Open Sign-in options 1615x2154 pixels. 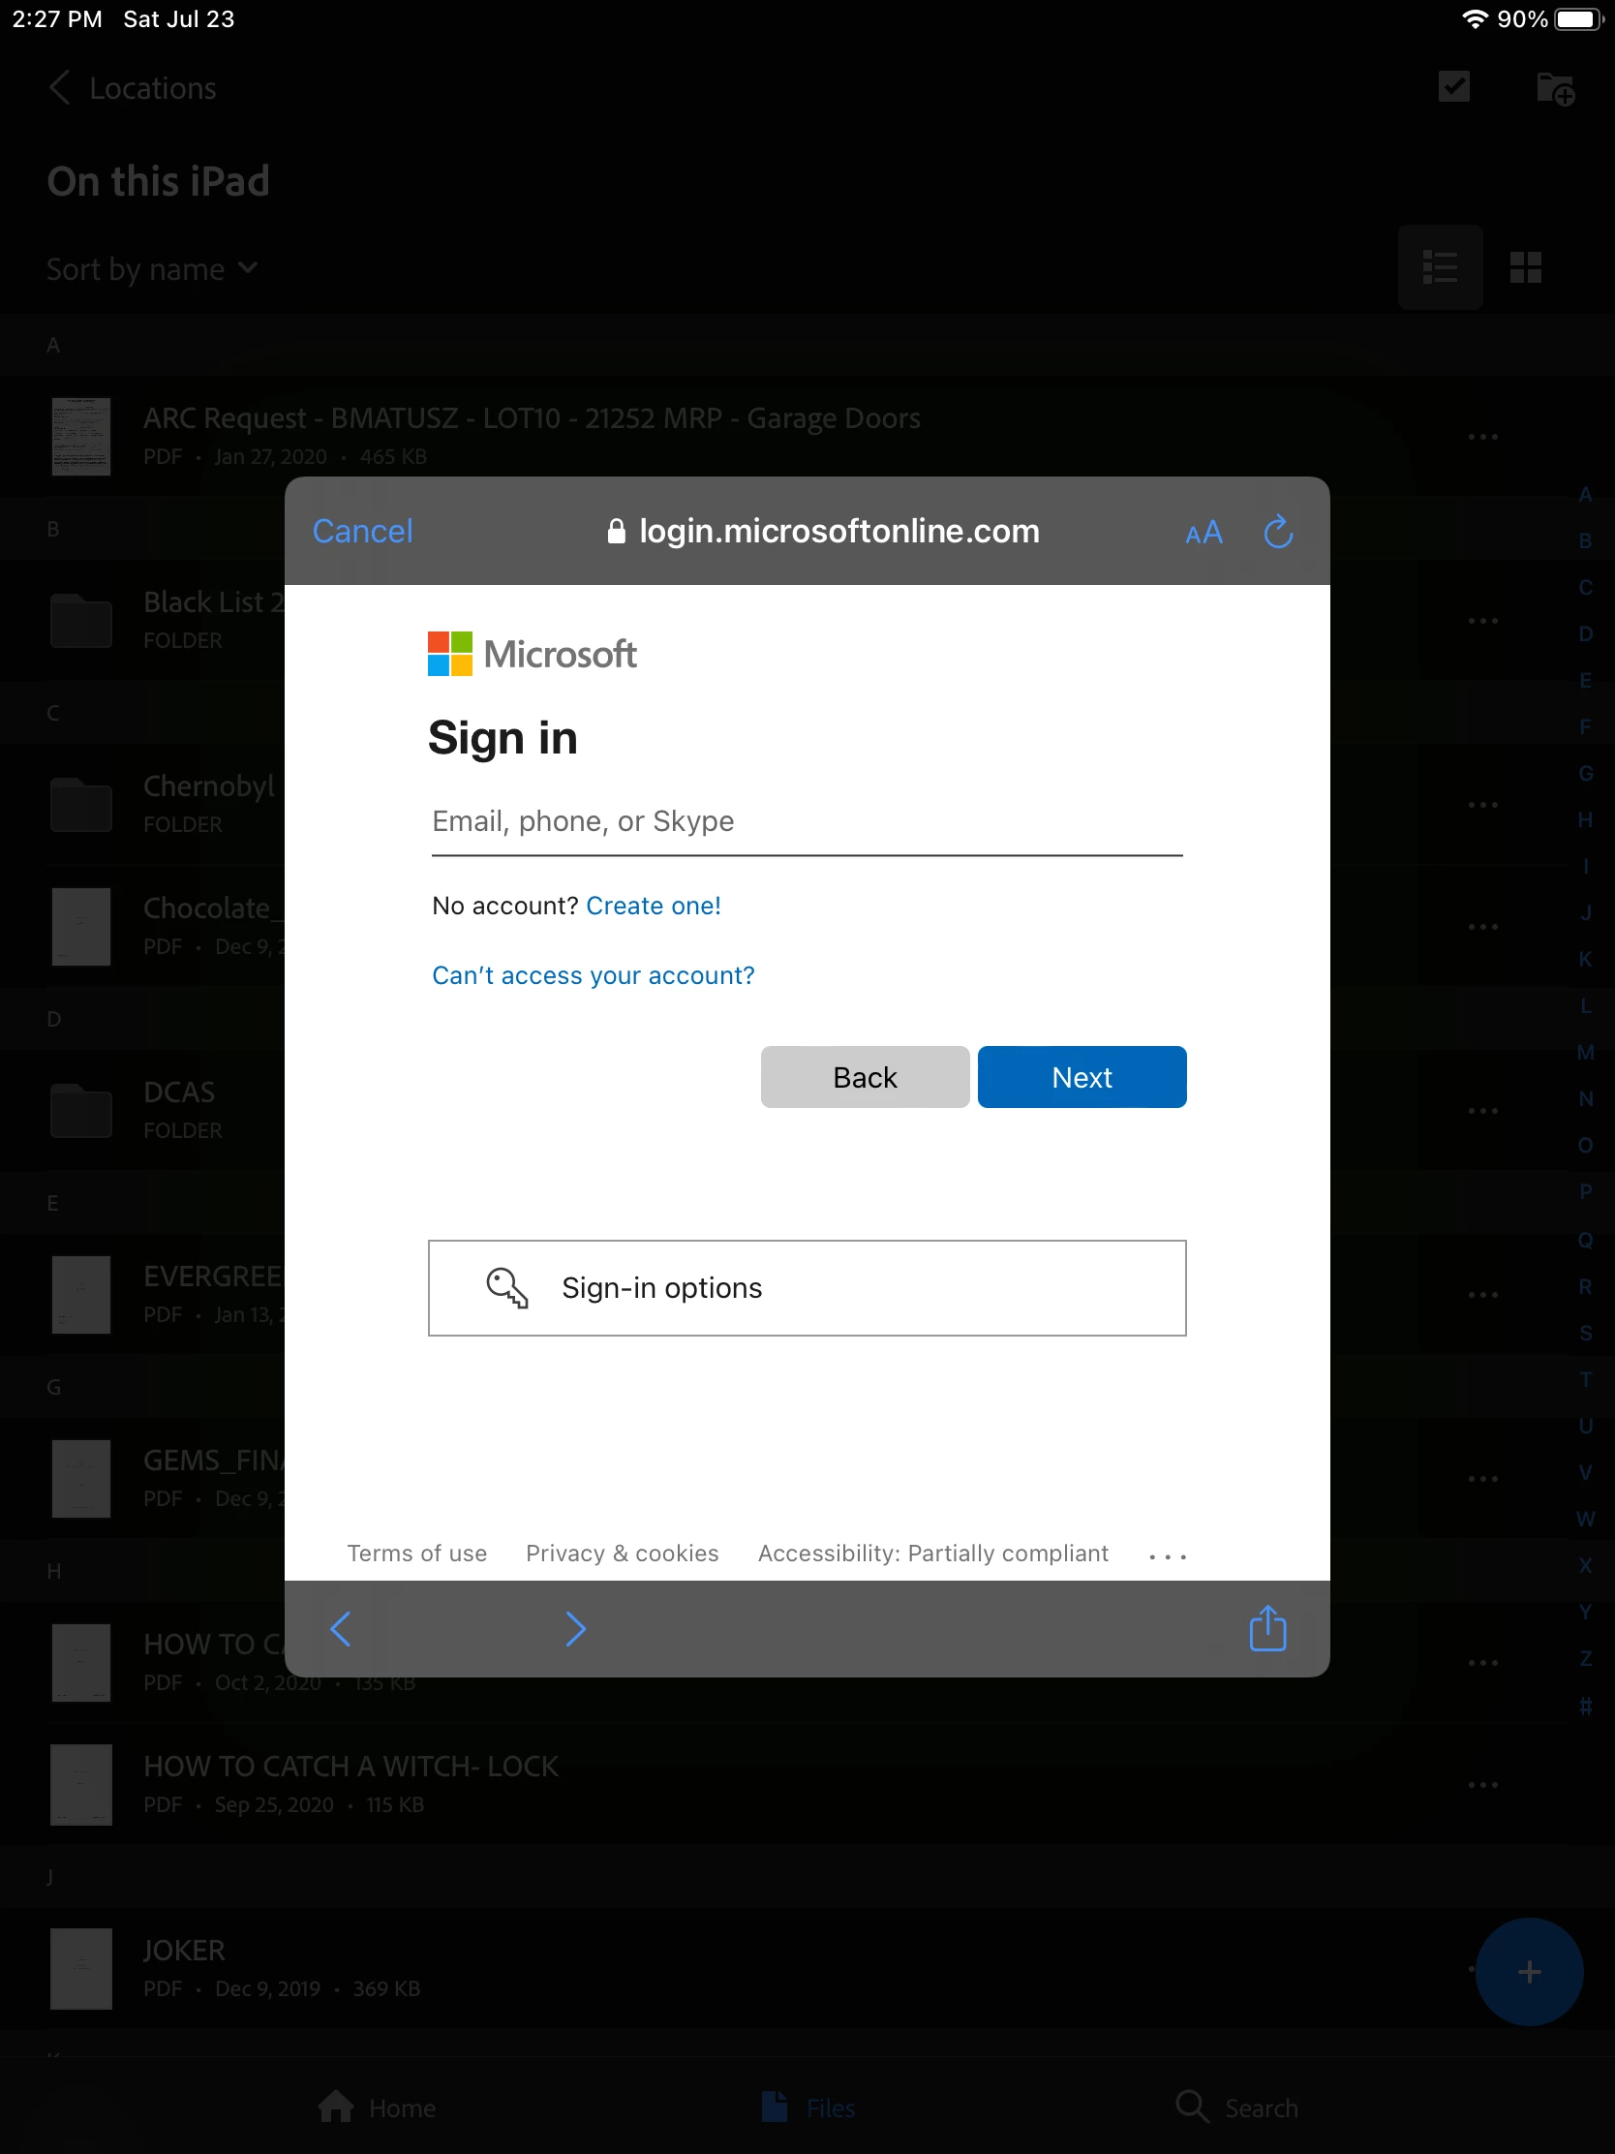pos(807,1287)
